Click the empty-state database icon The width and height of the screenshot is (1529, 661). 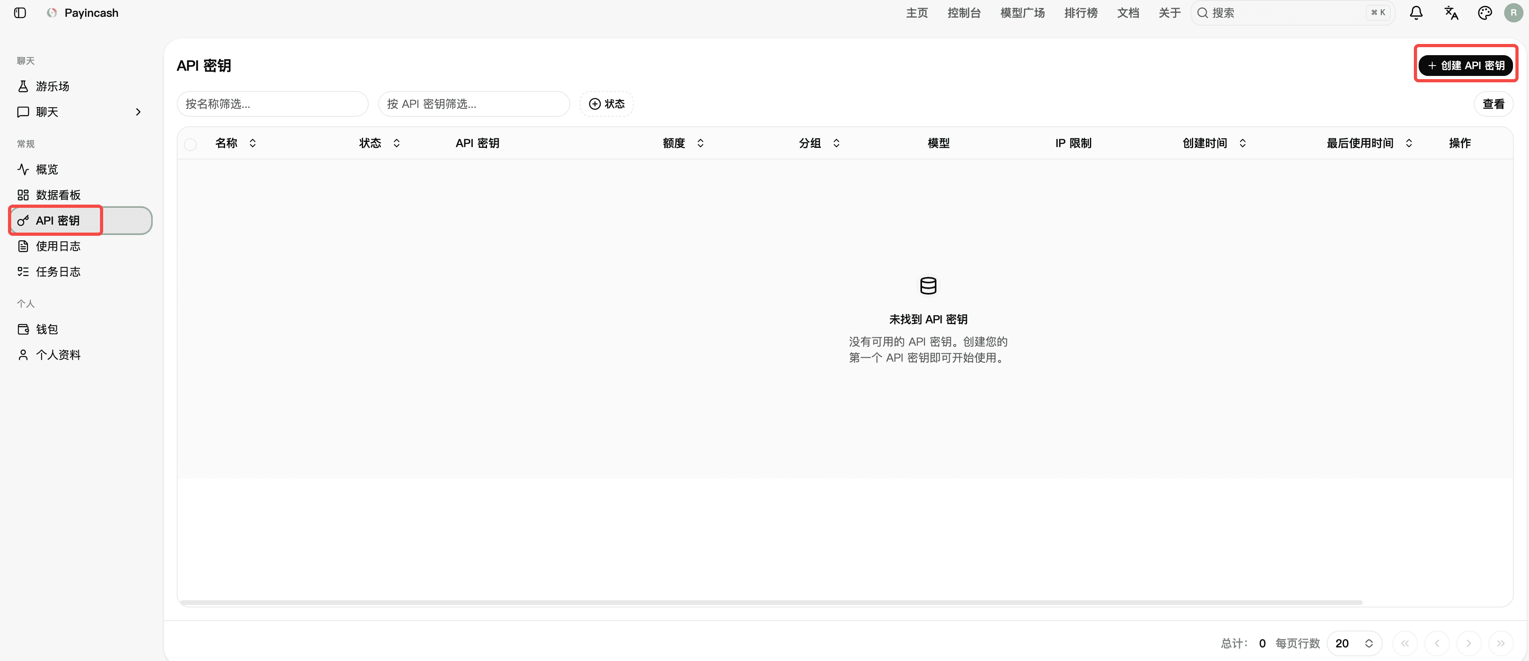tap(928, 285)
